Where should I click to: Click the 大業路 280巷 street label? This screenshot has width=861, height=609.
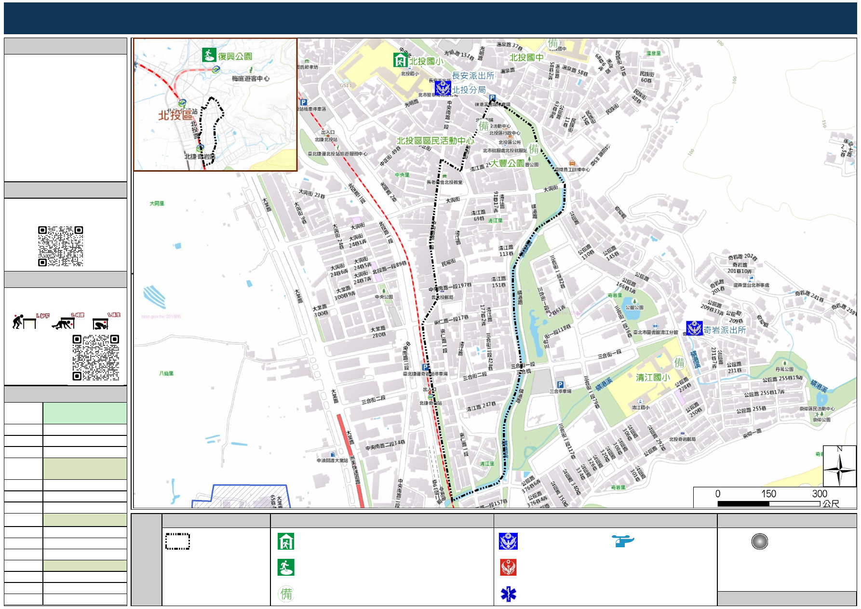[x=378, y=332]
